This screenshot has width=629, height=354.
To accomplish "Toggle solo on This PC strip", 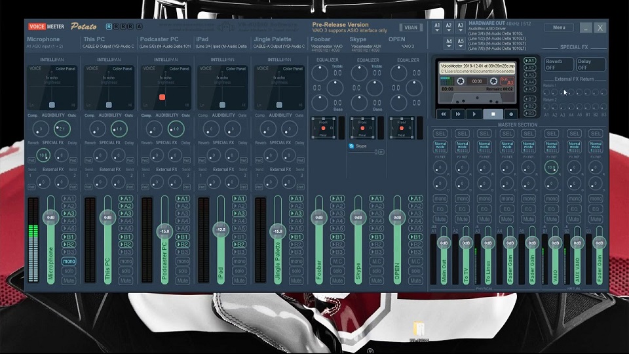I will [x=126, y=271].
